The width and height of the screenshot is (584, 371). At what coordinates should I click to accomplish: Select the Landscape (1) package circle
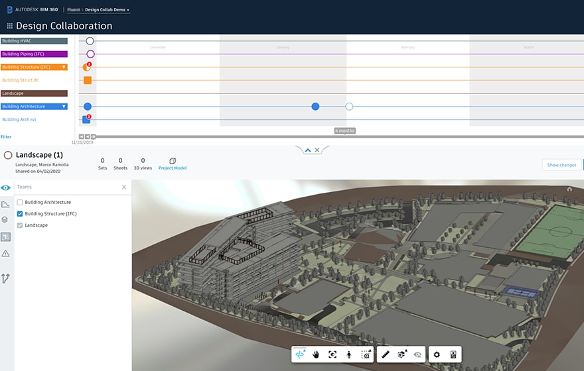pyautogui.click(x=8, y=156)
